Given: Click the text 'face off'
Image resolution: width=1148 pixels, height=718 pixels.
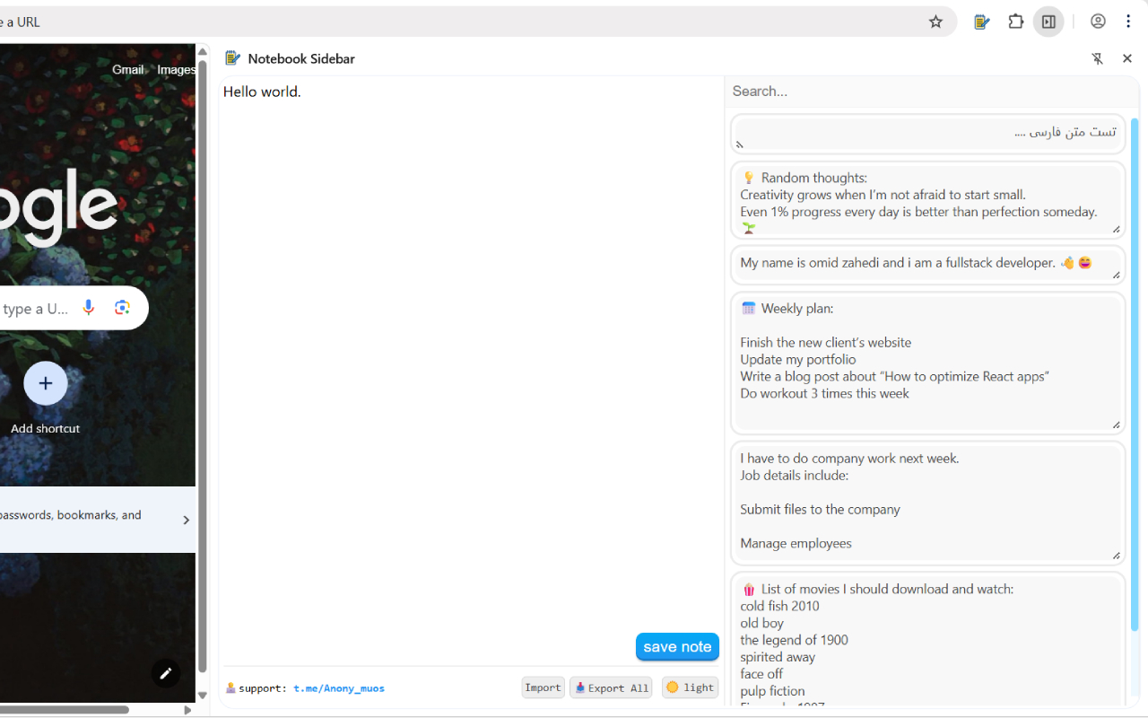Looking at the screenshot, I should 761,674.
